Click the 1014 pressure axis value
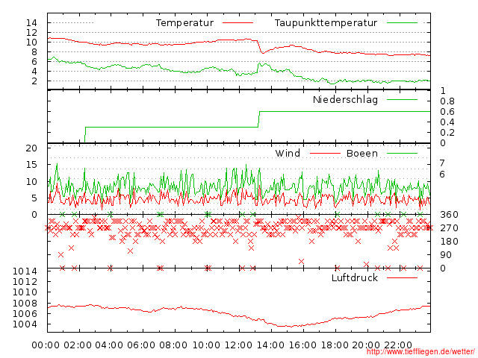Viewport: 478px width, 358px height. pos(25,271)
